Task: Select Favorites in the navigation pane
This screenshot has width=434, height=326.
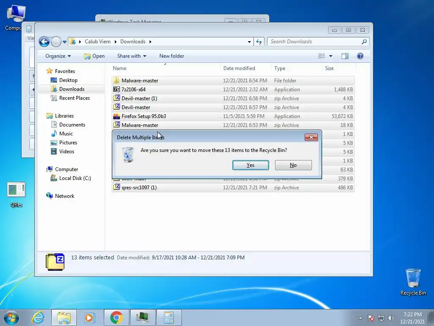Action: coord(65,71)
